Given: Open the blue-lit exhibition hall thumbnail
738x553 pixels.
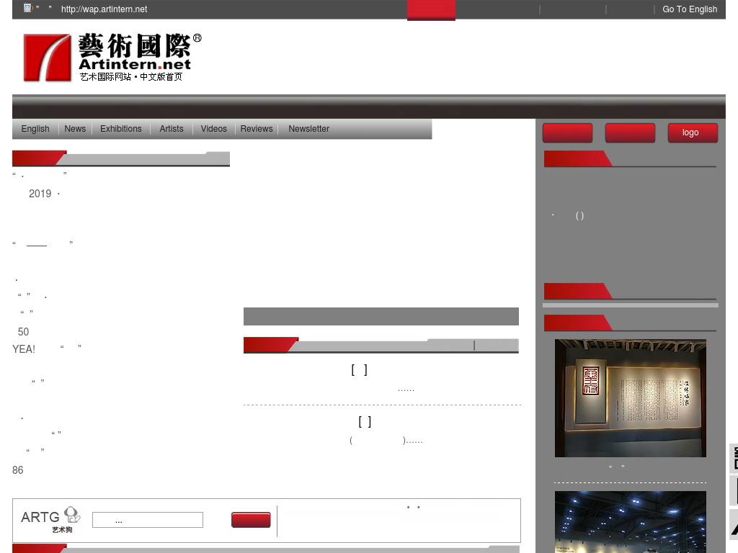Looking at the screenshot, I should (x=630, y=522).
